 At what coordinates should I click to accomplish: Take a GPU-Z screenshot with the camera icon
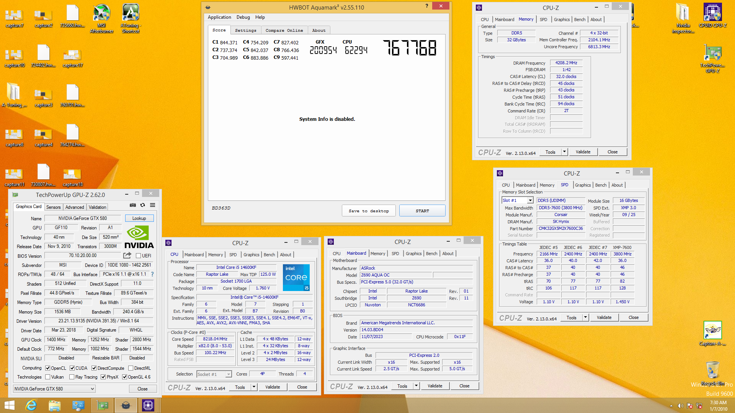coord(132,205)
